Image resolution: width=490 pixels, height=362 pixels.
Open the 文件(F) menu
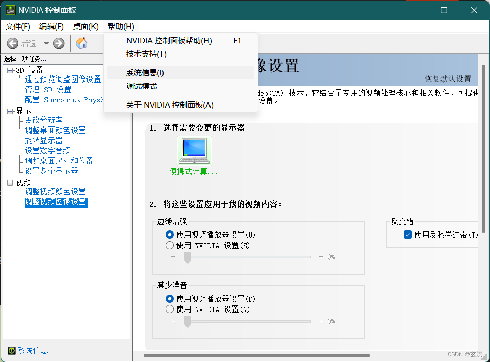point(18,27)
